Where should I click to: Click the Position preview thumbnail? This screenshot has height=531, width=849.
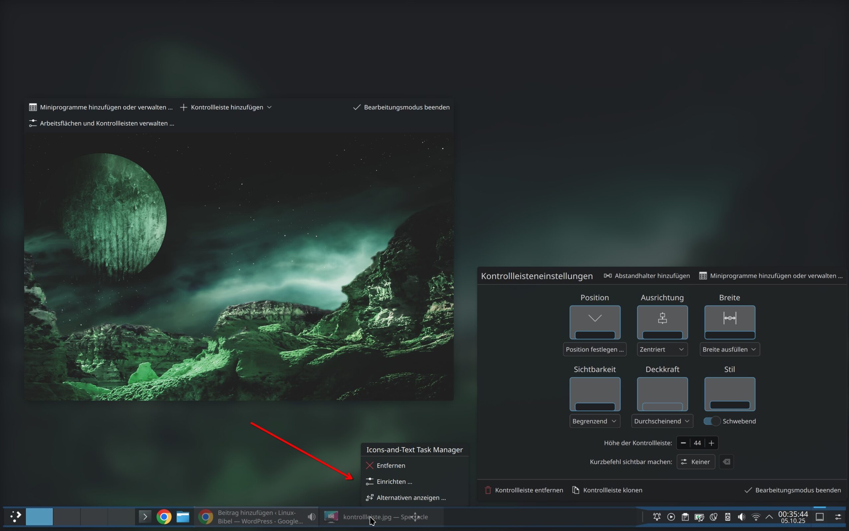pyautogui.click(x=595, y=322)
